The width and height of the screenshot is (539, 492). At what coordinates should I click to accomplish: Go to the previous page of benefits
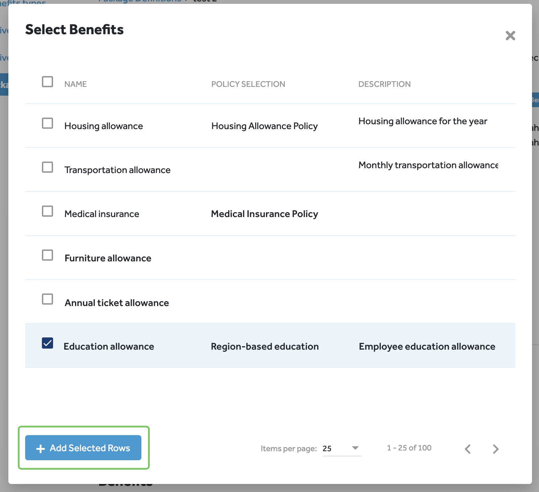(468, 449)
